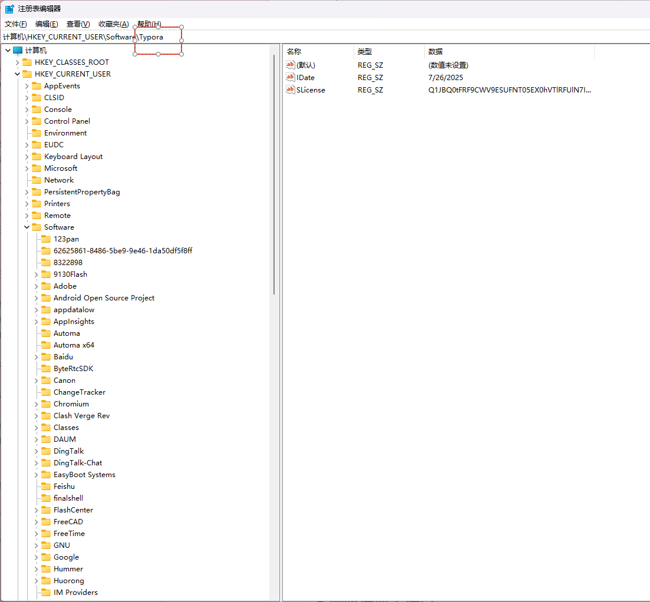Click the IDate string value icon
650x602 pixels.
pyautogui.click(x=290, y=77)
